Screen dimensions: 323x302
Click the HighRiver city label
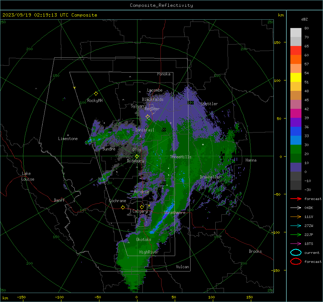[149, 252]
